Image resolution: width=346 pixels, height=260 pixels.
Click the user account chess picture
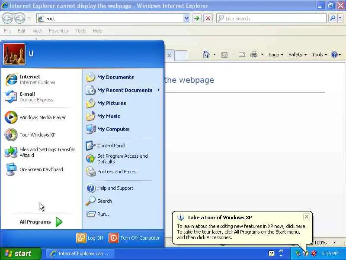14,54
